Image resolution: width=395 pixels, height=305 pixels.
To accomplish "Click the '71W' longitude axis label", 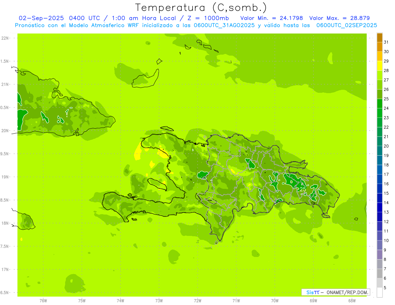I will click(236, 301).
